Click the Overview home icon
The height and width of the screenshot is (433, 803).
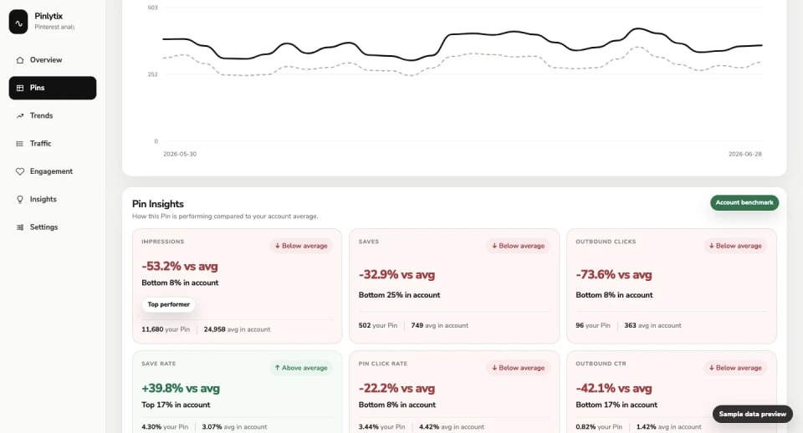[x=20, y=60]
